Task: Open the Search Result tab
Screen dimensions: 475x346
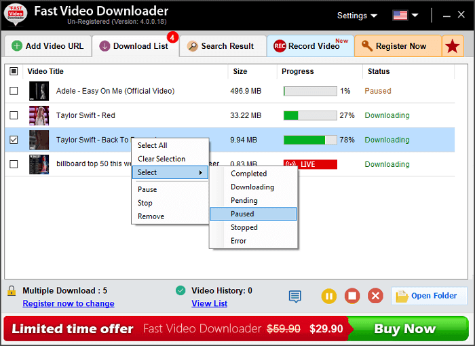Action: pyautogui.click(x=223, y=46)
